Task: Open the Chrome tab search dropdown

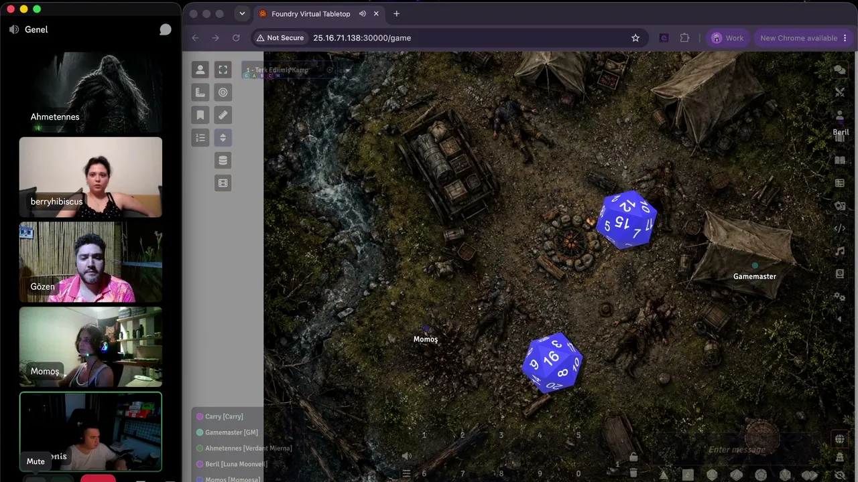Action: coord(242,13)
